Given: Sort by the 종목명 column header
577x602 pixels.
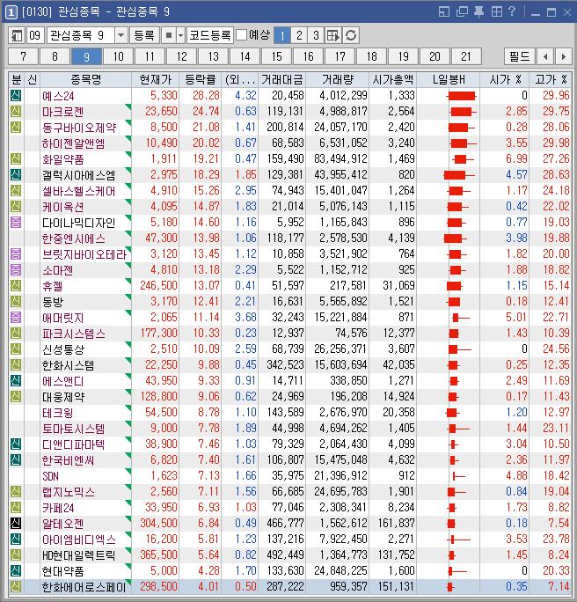Looking at the screenshot, I should pos(85,80).
